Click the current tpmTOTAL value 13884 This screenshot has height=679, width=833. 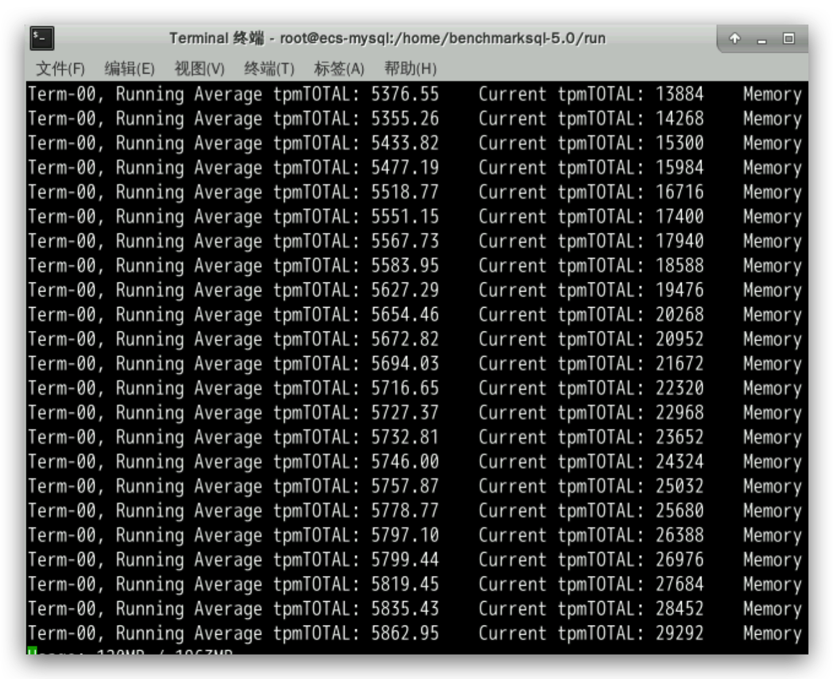tap(679, 94)
